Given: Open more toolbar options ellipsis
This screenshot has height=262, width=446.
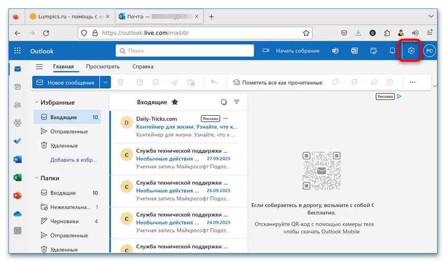Looking at the screenshot, I should click(412, 82).
